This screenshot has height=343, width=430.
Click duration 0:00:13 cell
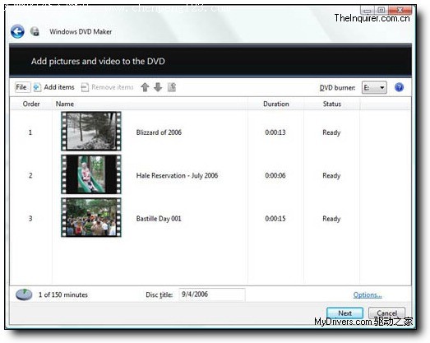click(275, 132)
